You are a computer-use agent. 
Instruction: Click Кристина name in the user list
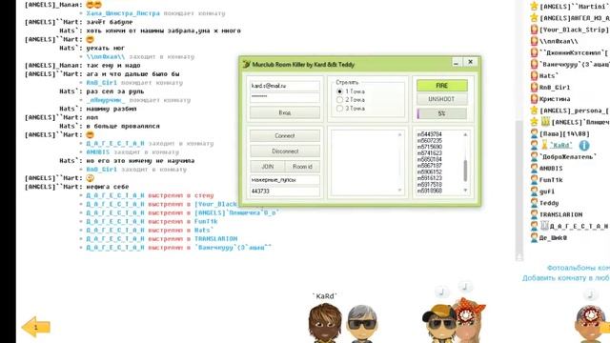555,99
